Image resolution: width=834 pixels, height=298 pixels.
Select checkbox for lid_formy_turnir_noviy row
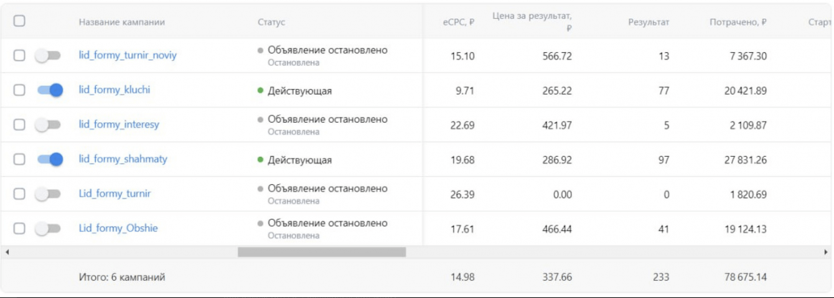19,55
